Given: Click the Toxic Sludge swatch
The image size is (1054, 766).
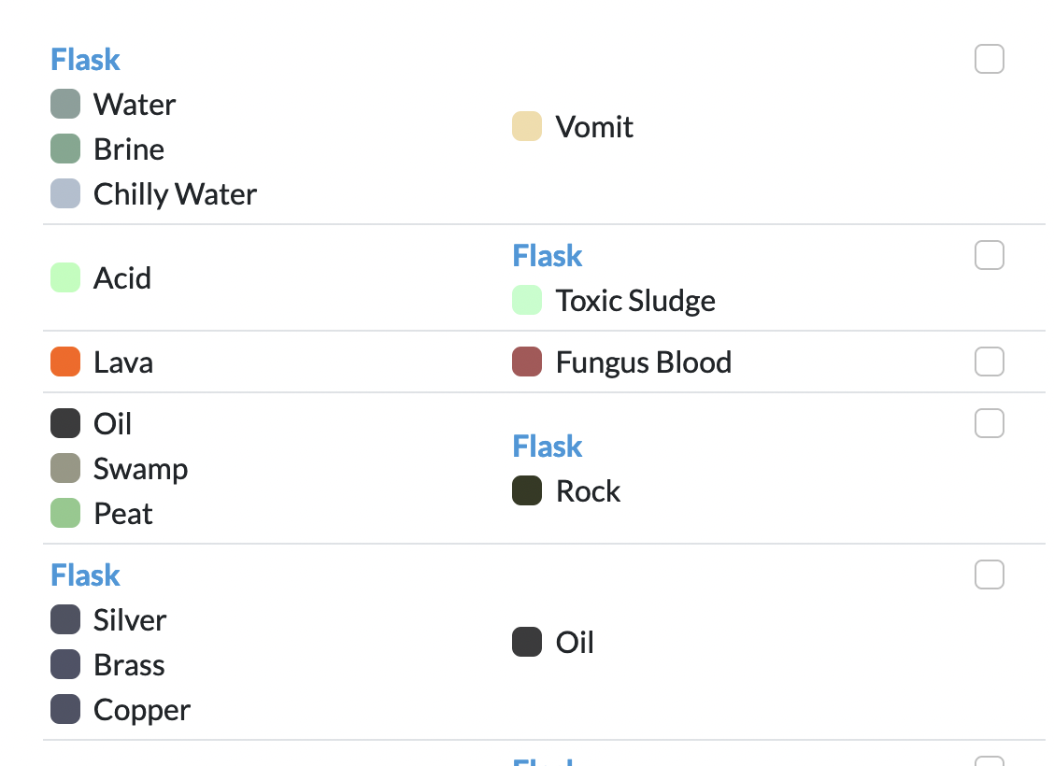Looking at the screenshot, I should [x=527, y=300].
